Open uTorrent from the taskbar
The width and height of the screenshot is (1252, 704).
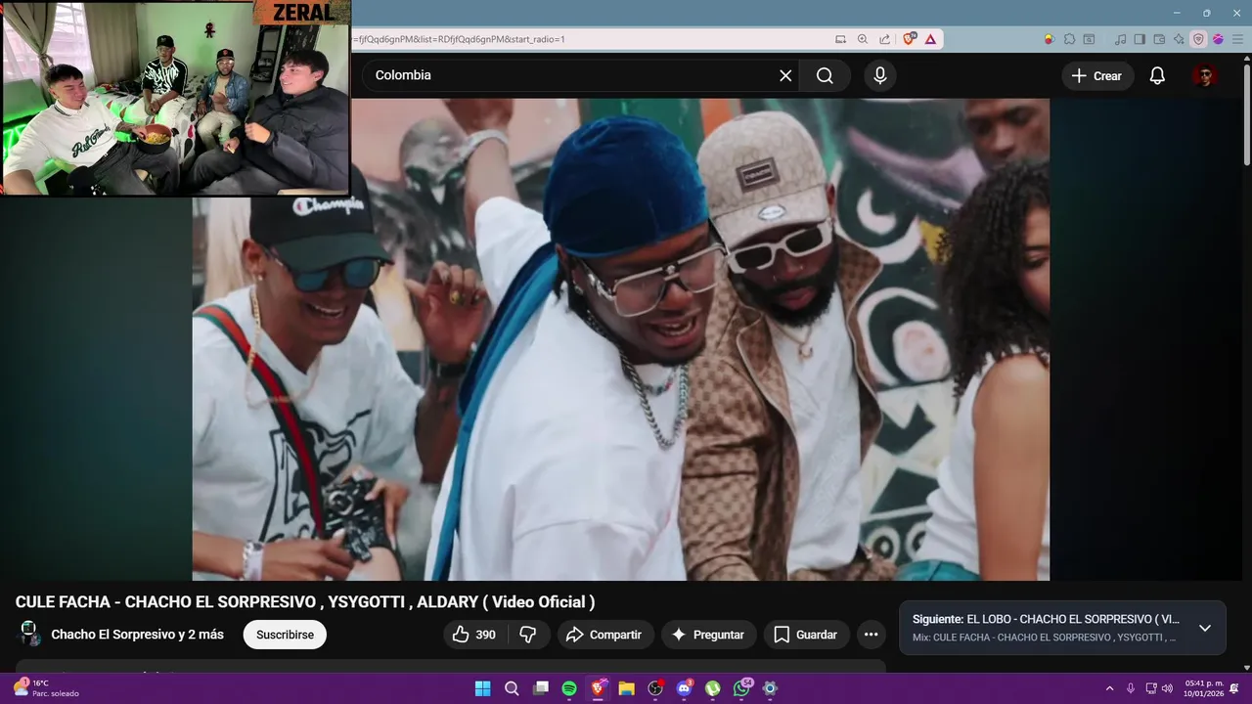(x=713, y=688)
